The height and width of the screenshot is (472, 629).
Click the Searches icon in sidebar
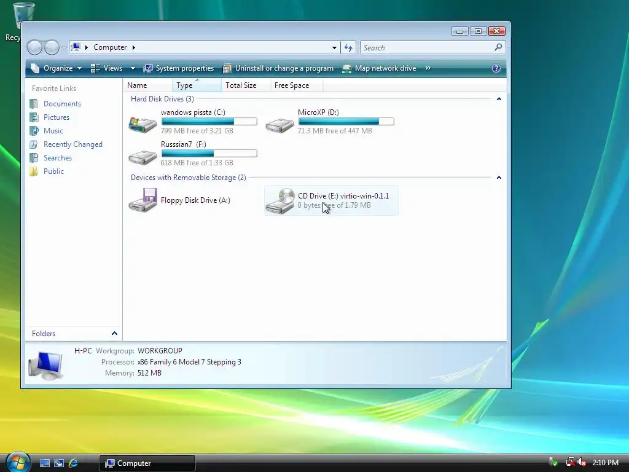click(x=34, y=158)
